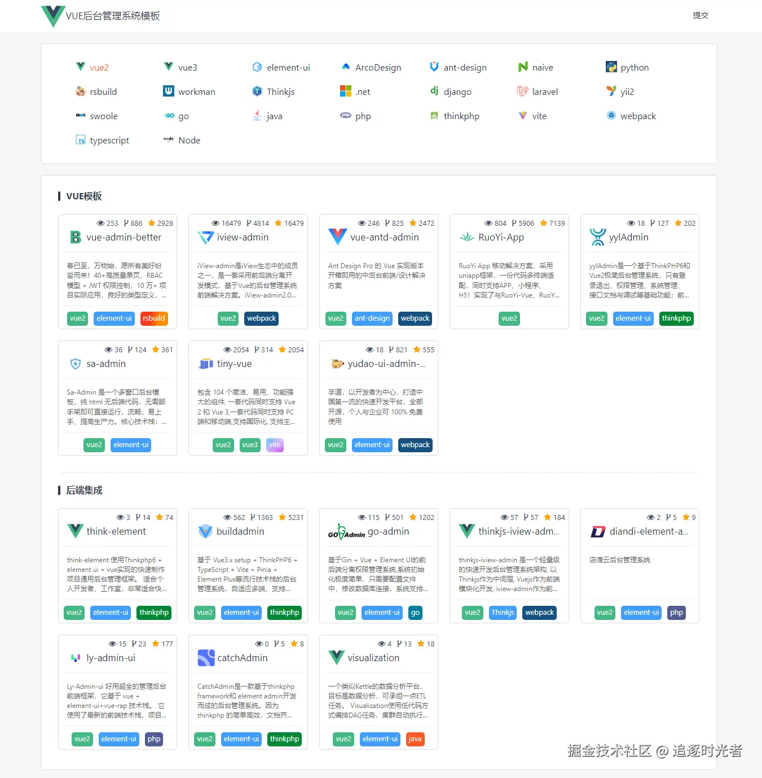Click ant-design tag on vue-antd-admin card
The width and height of the screenshot is (762, 778).
(x=372, y=318)
